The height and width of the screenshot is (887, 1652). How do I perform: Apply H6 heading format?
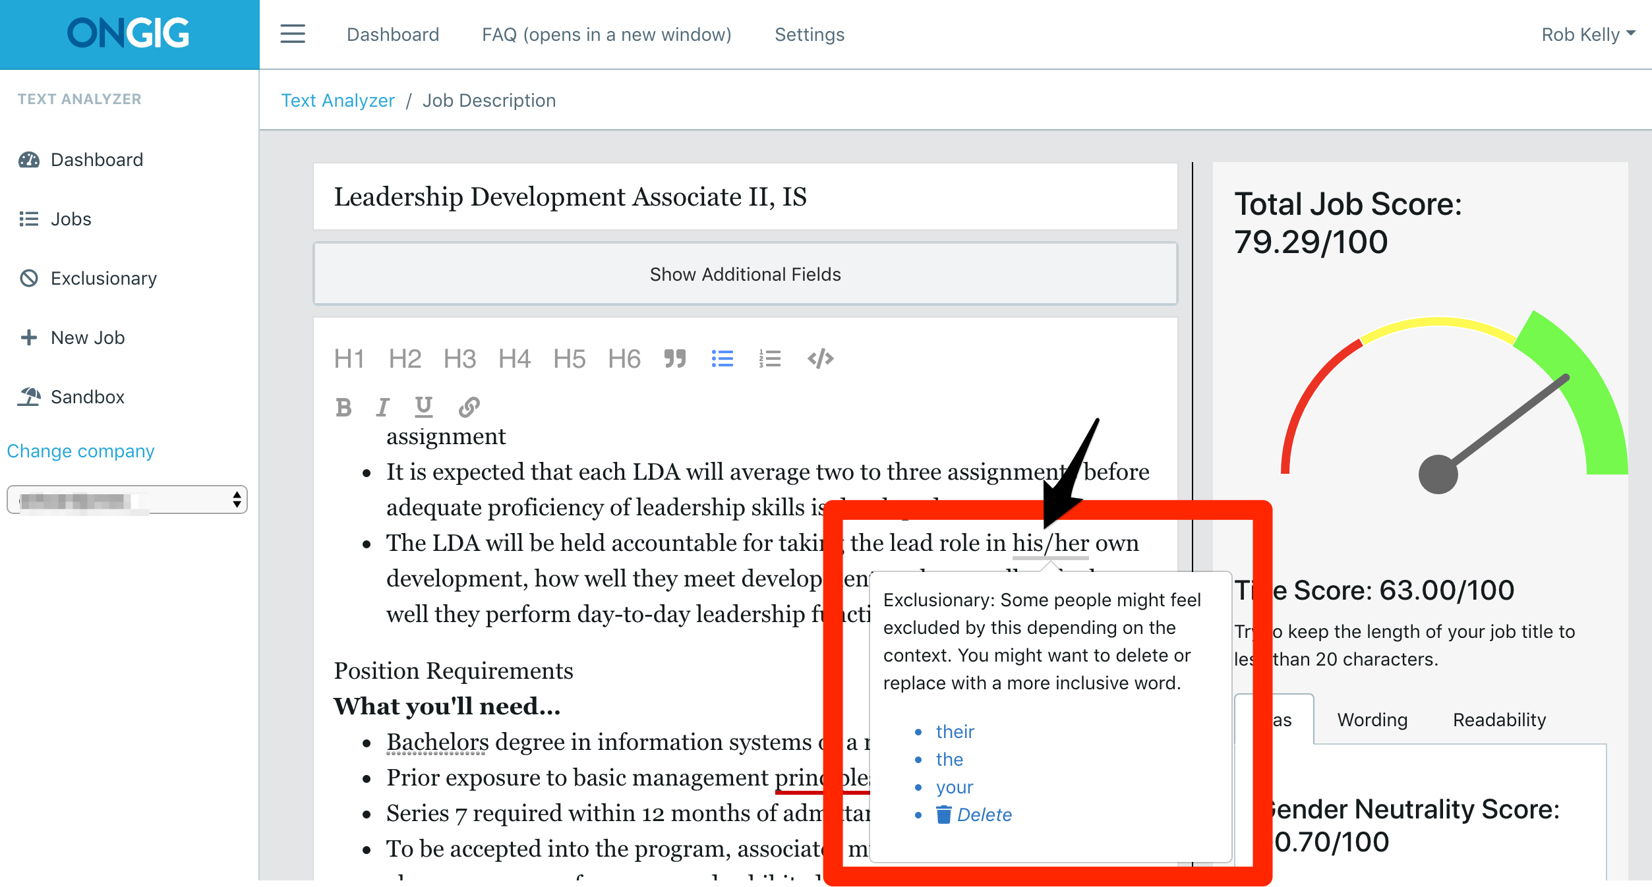[x=624, y=358]
